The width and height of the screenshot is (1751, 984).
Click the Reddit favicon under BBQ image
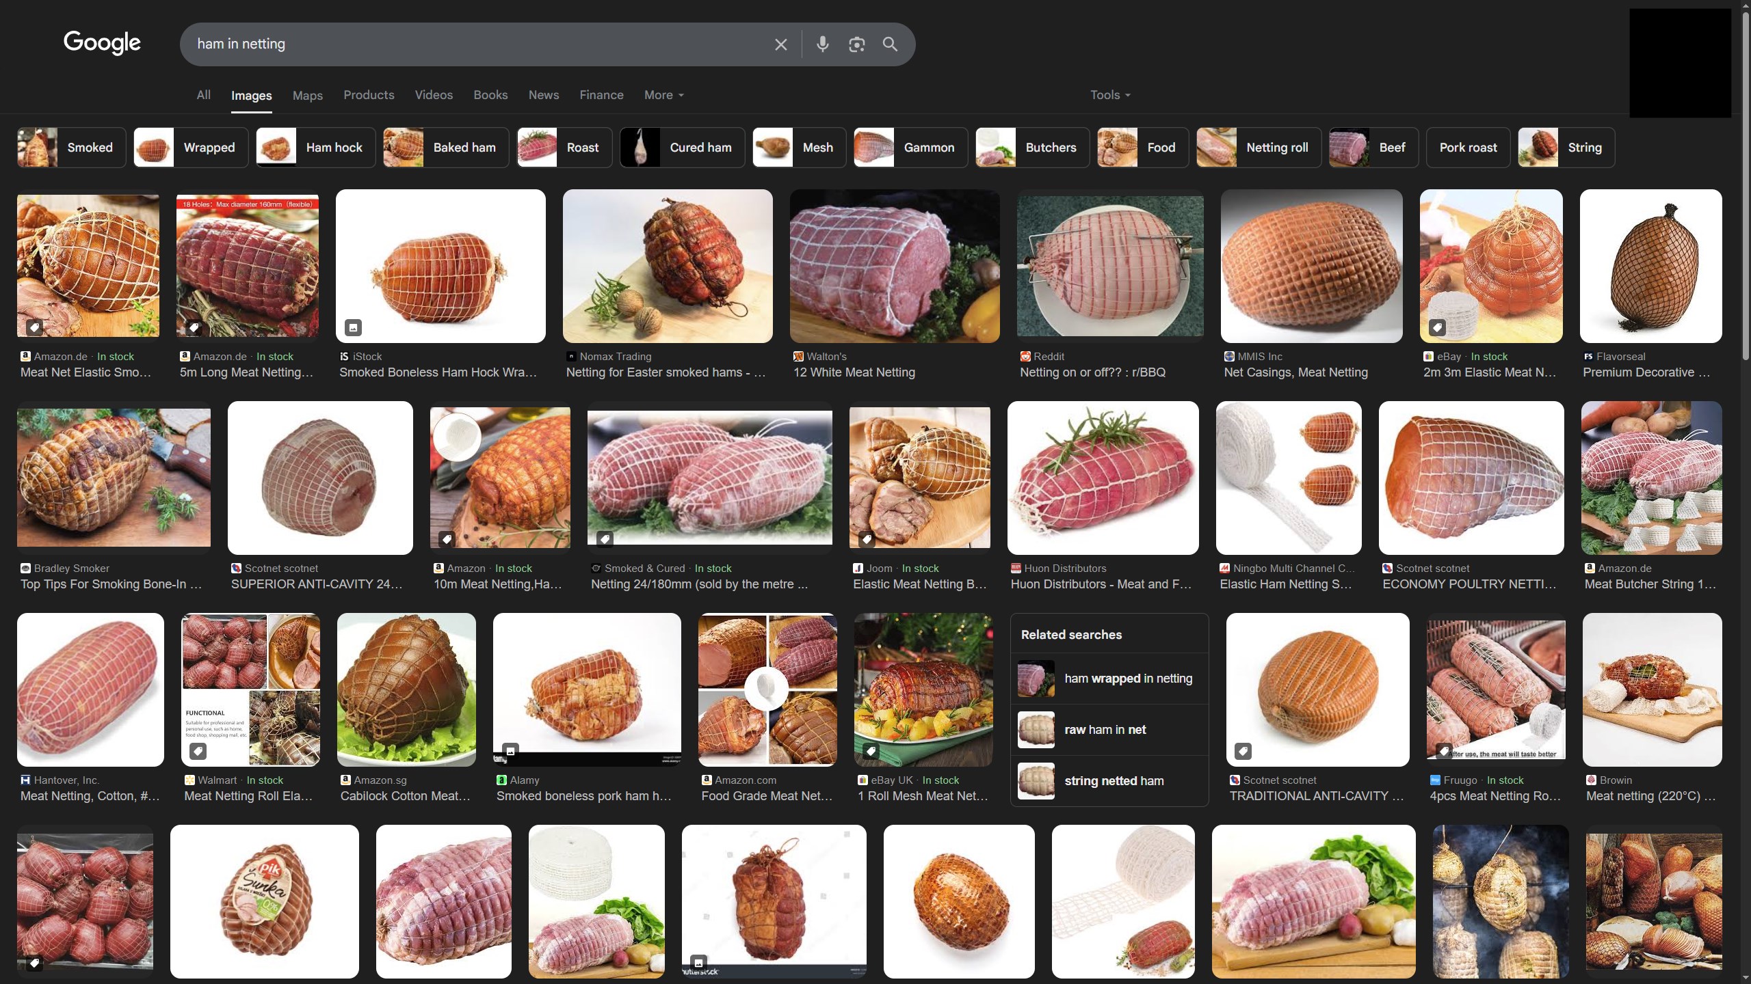(x=1025, y=356)
